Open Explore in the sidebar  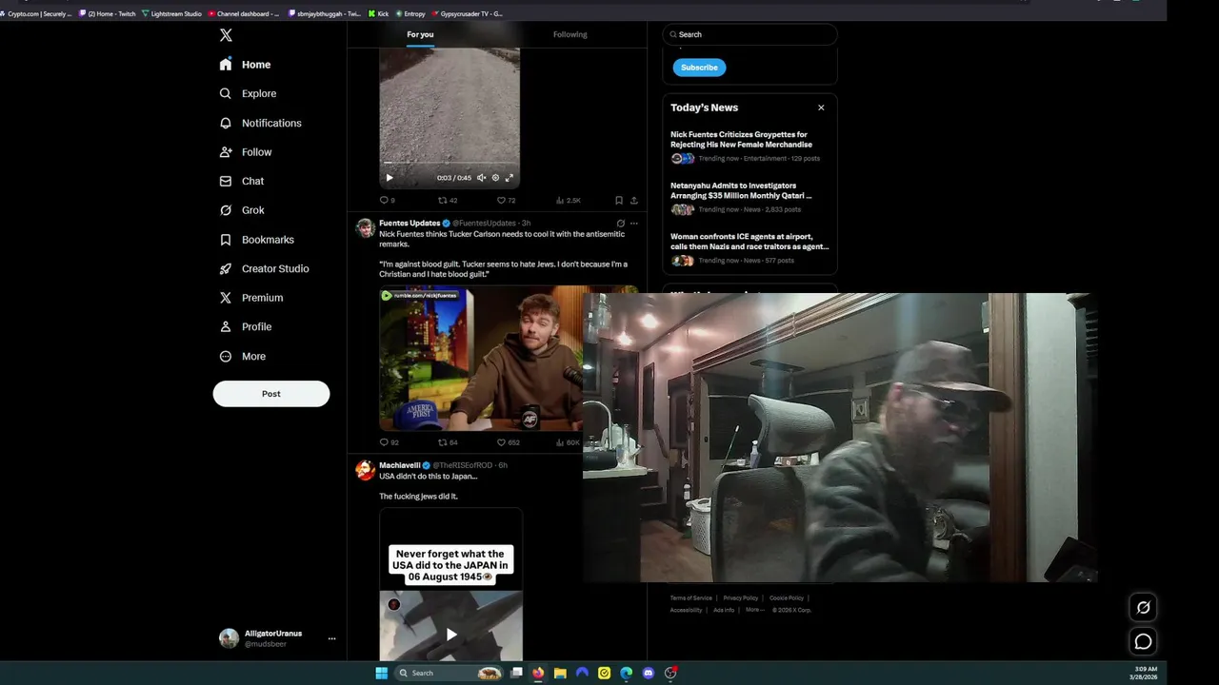click(x=248, y=93)
